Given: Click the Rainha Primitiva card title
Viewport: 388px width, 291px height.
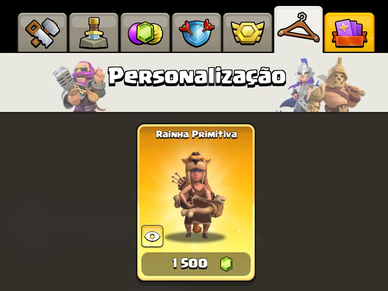Looking at the screenshot, I should click(x=196, y=134).
